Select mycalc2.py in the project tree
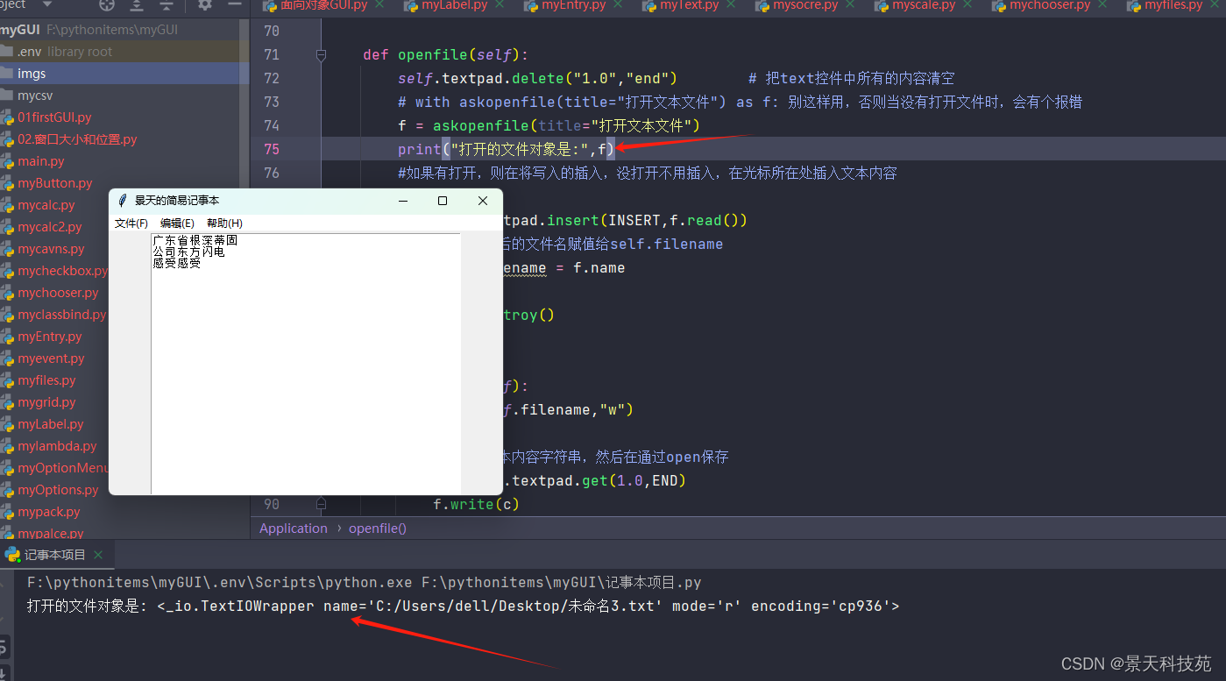This screenshot has height=681, width=1226. [50, 227]
